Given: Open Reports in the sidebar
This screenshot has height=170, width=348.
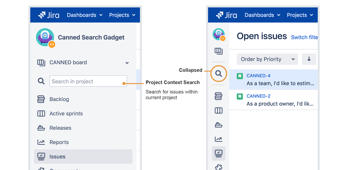Looking at the screenshot, I should (x=59, y=142).
